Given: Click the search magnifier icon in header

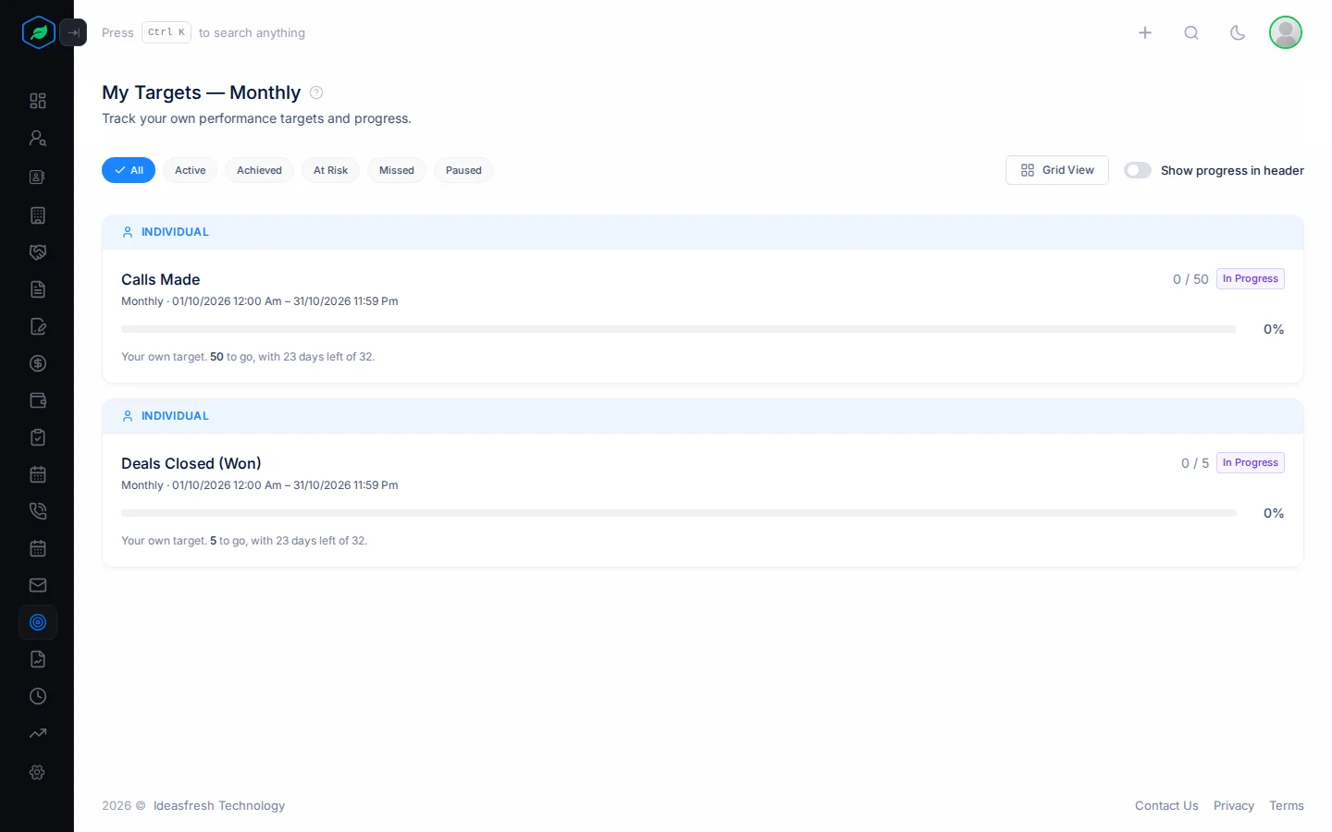Looking at the screenshot, I should click(x=1191, y=32).
